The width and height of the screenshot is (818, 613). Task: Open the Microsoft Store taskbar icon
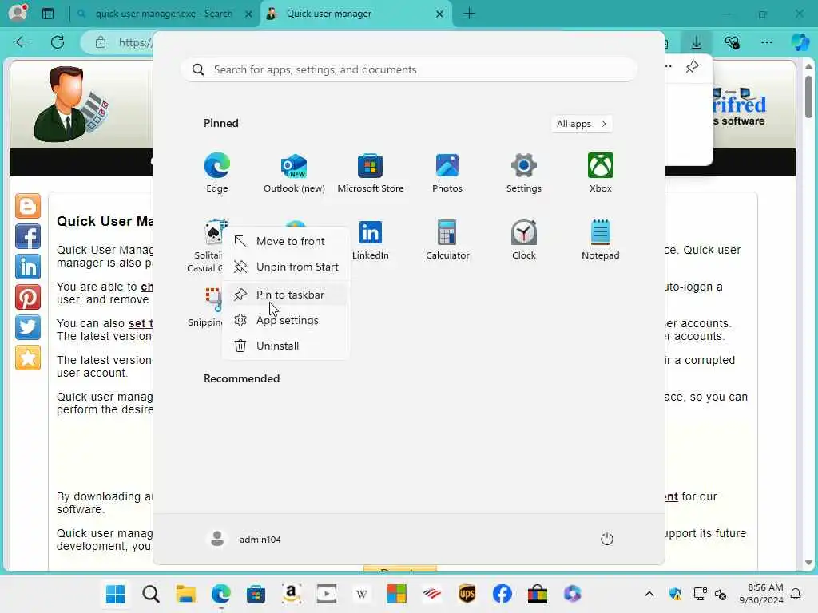coord(256,594)
